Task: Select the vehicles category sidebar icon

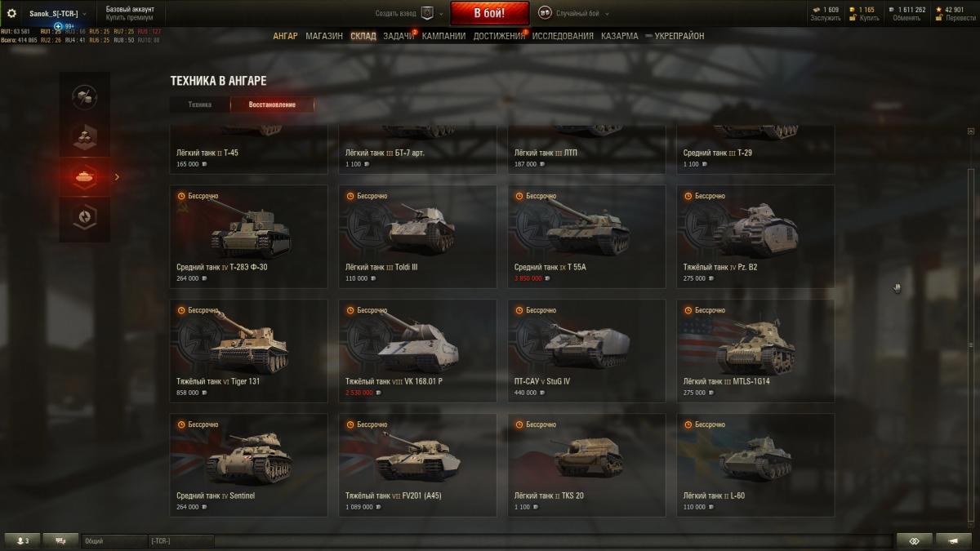Action: [85, 177]
